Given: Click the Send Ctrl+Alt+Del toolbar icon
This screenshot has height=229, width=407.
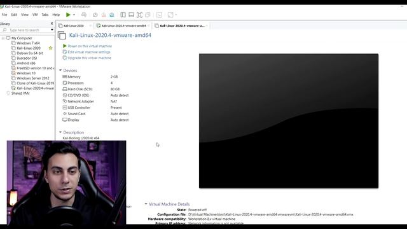Looking at the screenshot, I should pos(84,15).
